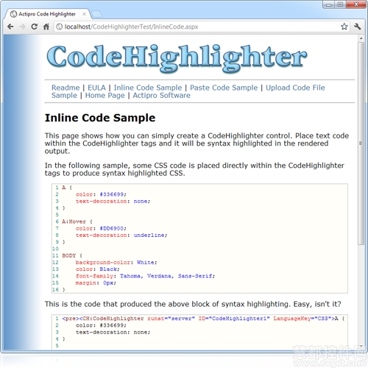Click the CodeHighlighter logo banner
The width and height of the screenshot is (368, 368).
tap(177, 58)
